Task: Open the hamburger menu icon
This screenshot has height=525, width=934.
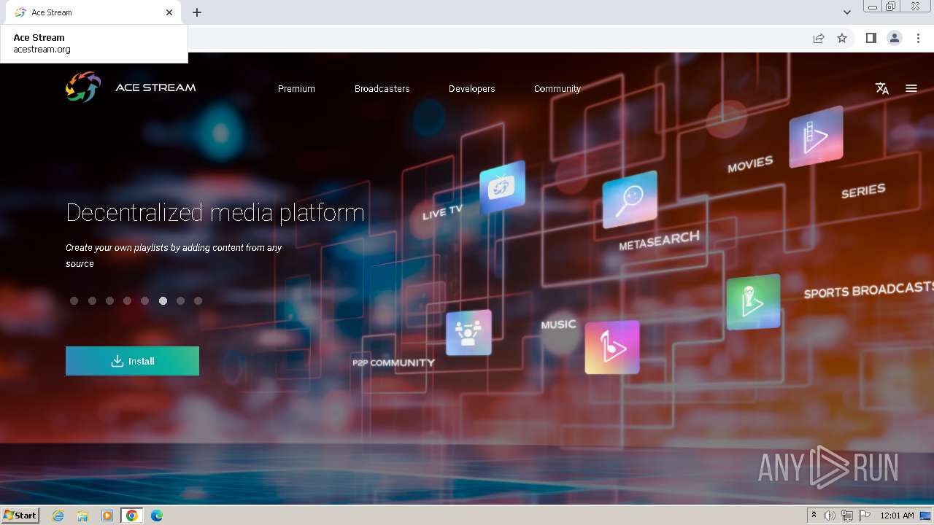Action: click(x=911, y=88)
